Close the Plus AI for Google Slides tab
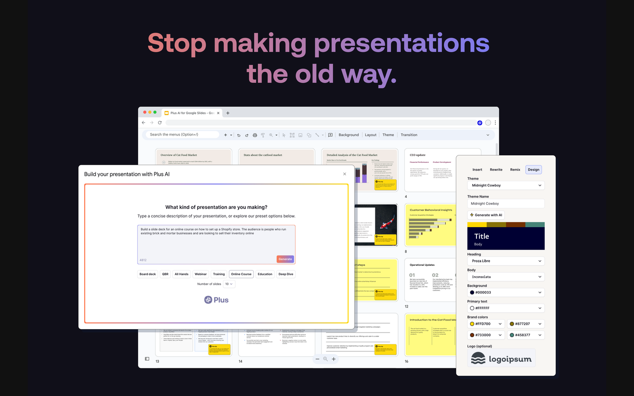The height and width of the screenshot is (396, 634). [x=218, y=113]
